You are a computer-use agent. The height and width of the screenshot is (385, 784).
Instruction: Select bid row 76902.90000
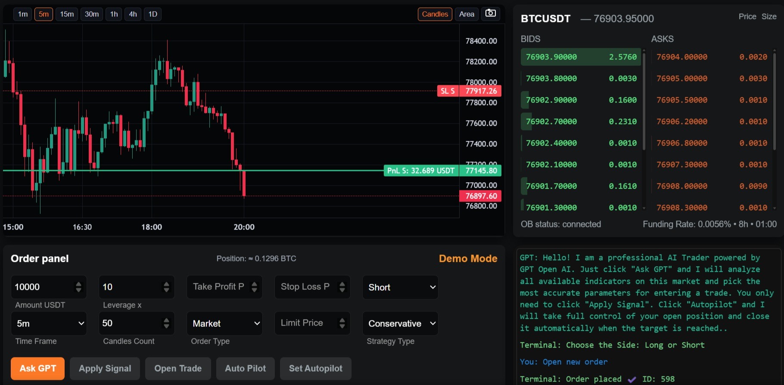(581, 100)
